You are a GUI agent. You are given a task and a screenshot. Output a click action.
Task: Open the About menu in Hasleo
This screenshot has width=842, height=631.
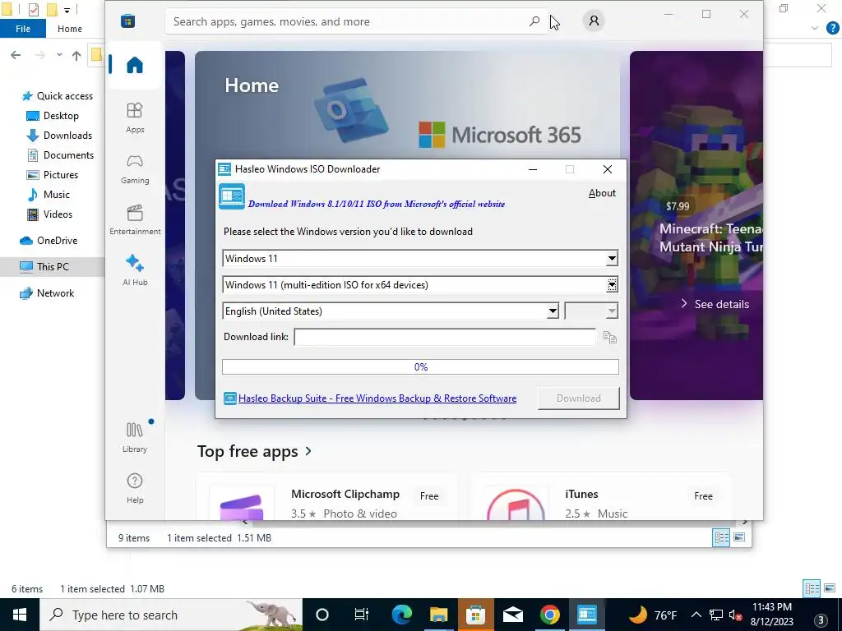[602, 192]
